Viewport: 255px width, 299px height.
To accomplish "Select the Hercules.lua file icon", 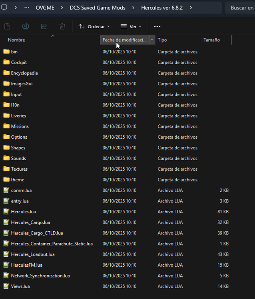I will (6, 212).
